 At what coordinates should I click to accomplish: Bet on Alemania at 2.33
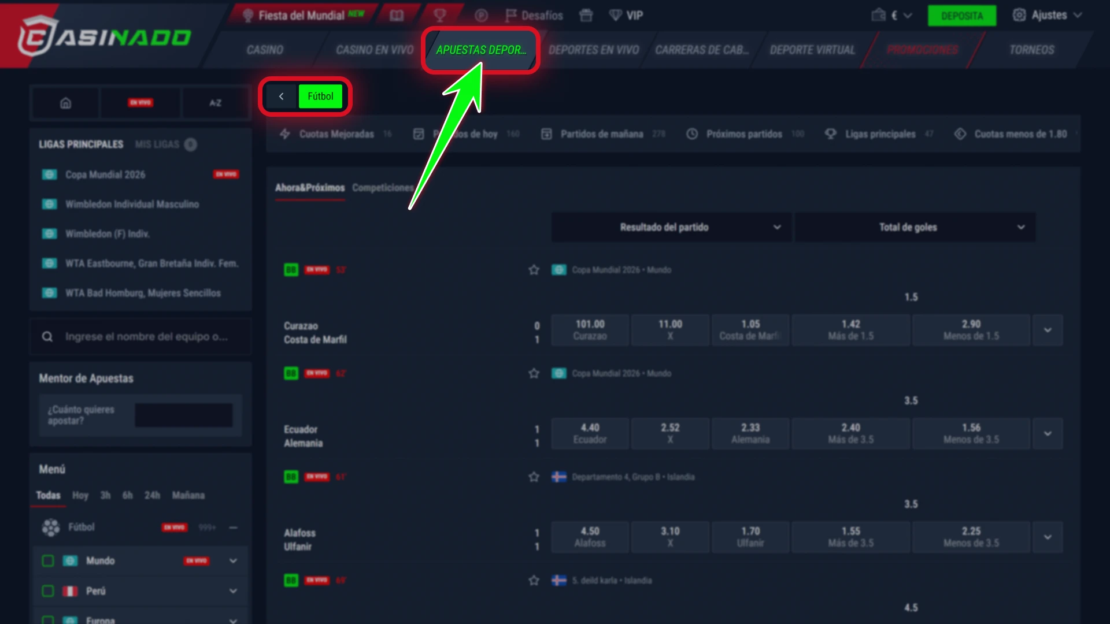click(x=750, y=433)
